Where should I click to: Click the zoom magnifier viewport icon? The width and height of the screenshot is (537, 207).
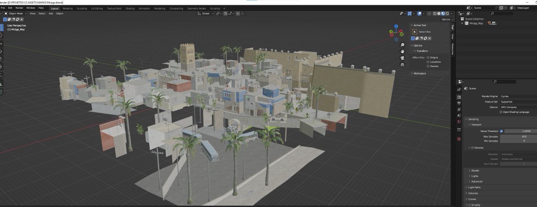402,45
